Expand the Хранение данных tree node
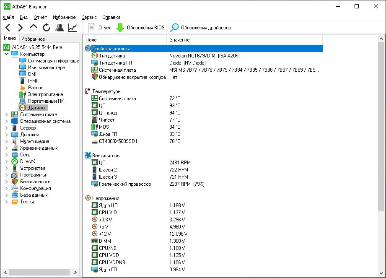The image size is (386, 278). [7, 148]
